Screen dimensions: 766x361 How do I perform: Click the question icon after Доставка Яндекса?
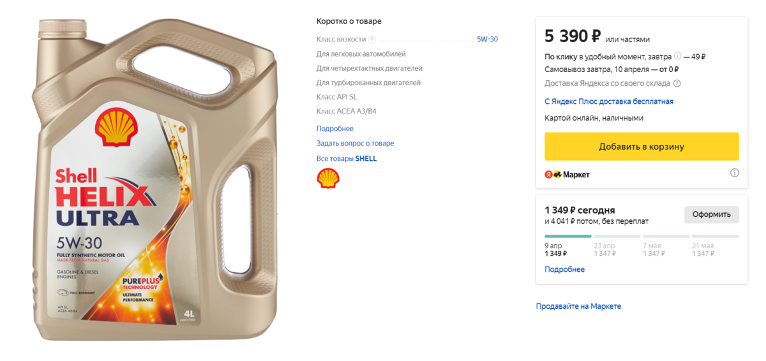click(677, 84)
